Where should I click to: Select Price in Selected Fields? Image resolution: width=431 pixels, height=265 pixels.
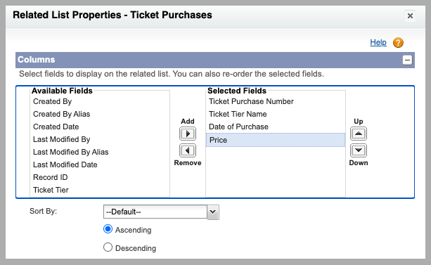(x=276, y=140)
